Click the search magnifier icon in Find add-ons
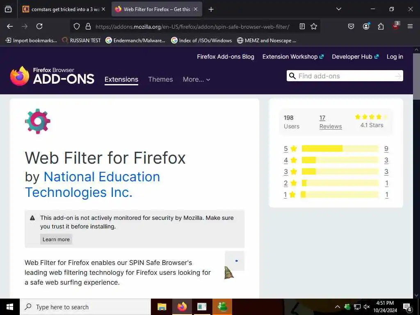The height and width of the screenshot is (315, 420). (x=292, y=76)
